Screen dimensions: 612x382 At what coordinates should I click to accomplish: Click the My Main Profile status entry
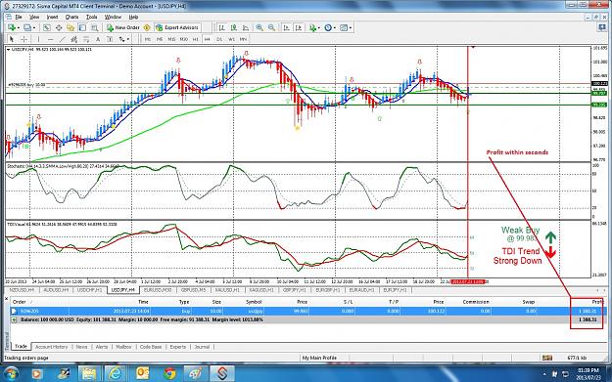319,358
